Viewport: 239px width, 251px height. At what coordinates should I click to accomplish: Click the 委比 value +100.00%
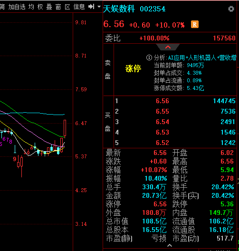click(154, 38)
